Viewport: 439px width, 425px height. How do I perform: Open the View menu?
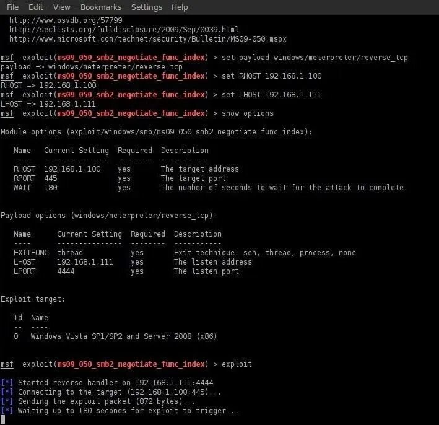[x=61, y=7]
